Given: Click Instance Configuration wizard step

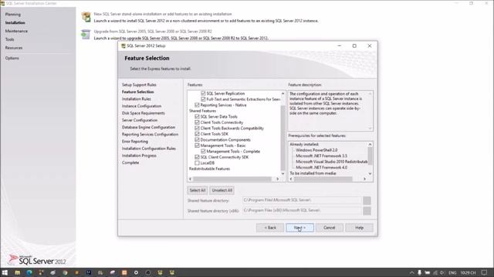Looking at the screenshot, I should pyautogui.click(x=141, y=106).
